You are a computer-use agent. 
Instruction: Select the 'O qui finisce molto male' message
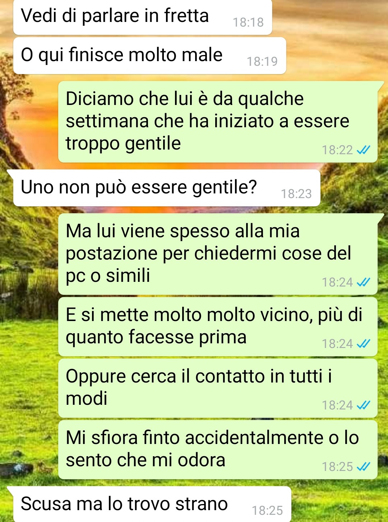coord(149,56)
